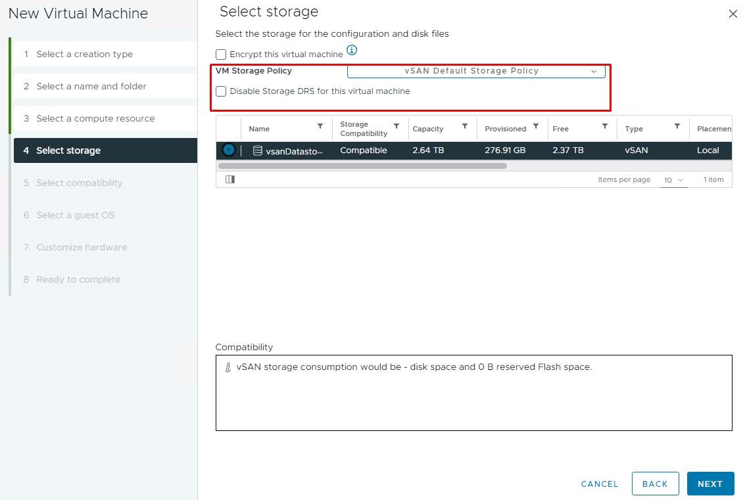Select the vsanDatastore radio button
Screen dimensions: 745x500
click(228, 150)
